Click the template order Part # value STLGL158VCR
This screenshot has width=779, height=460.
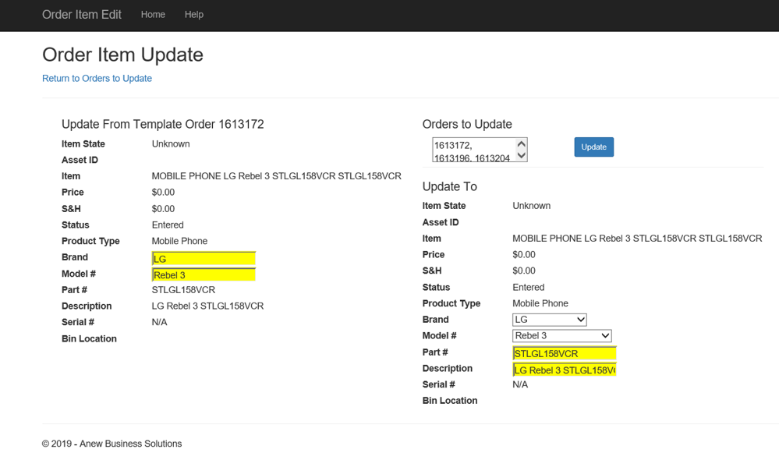click(x=183, y=290)
